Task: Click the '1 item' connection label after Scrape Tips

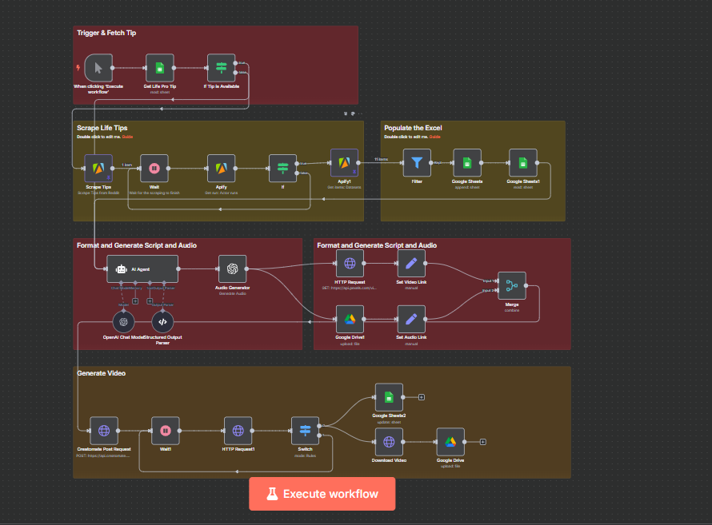Action: click(x=126, y=165)
